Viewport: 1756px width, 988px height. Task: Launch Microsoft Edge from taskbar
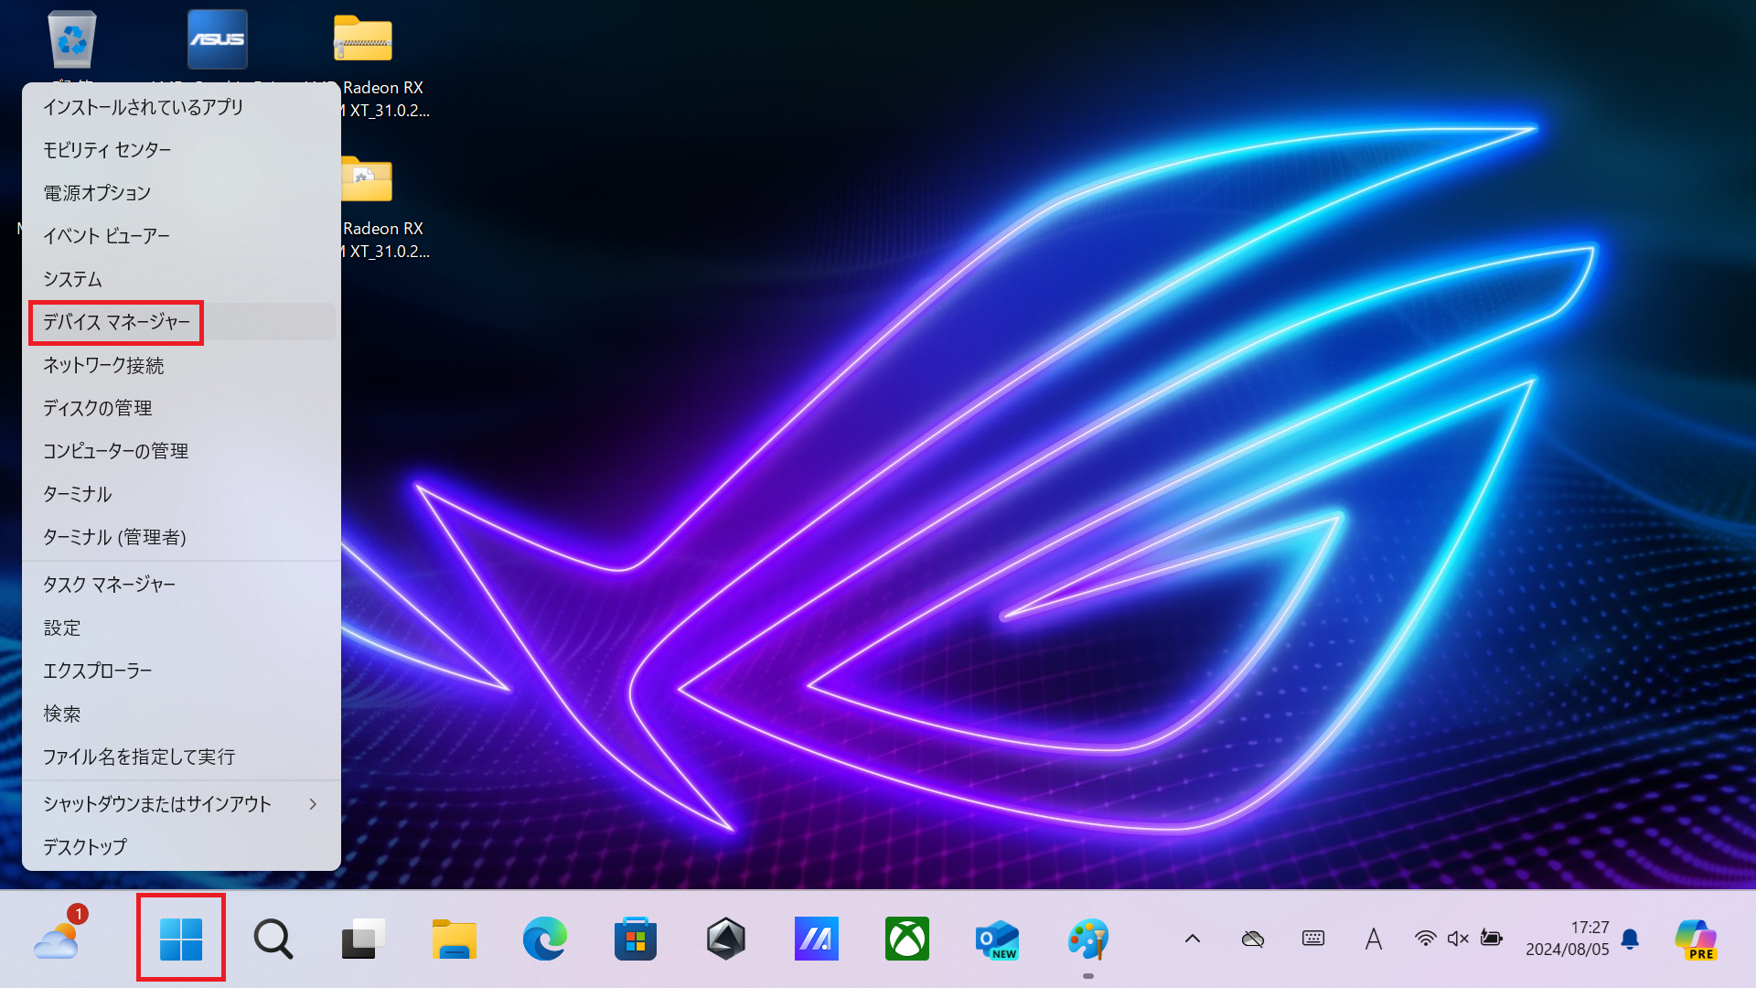[544, 939]
